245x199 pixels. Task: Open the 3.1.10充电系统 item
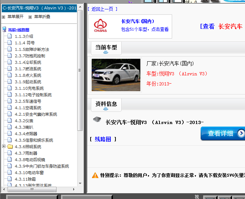click(x=29, y=88)
